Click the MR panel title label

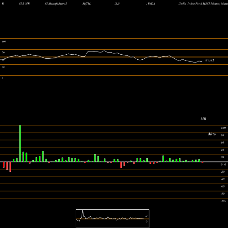pos(203,119)
